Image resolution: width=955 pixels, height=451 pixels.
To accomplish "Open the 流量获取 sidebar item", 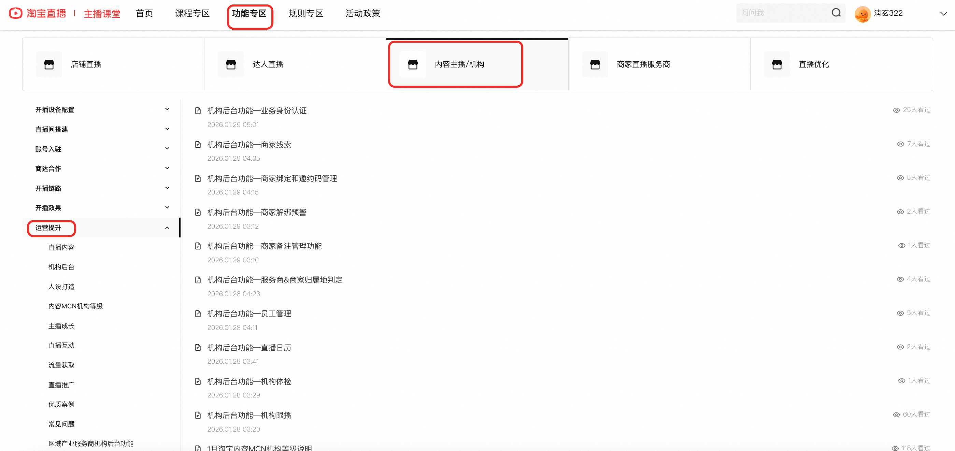I will coord(61,365).
